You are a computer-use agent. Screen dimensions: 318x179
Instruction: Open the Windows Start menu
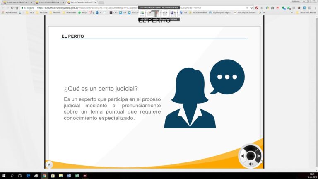(4, 176)
